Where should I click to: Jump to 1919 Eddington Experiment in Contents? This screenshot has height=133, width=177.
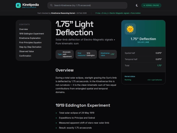click(x=31, y=34)
